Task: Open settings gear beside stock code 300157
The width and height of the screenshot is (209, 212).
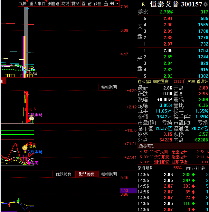Action: click(206, 4)
